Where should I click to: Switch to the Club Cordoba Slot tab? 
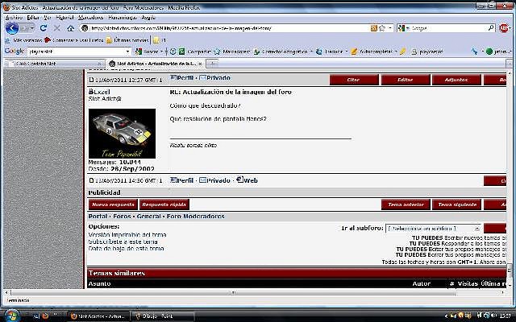click(54, 64)
